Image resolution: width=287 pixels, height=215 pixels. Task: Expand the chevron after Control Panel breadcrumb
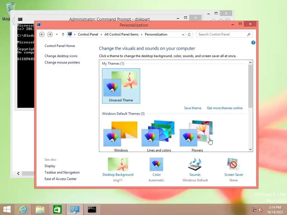101,34
